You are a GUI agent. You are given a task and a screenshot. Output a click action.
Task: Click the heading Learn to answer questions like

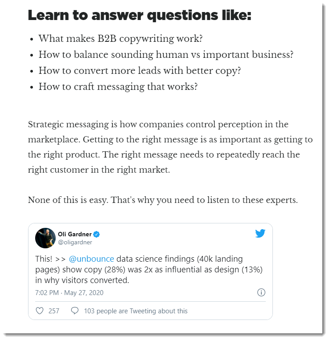[x=139, y=16]
